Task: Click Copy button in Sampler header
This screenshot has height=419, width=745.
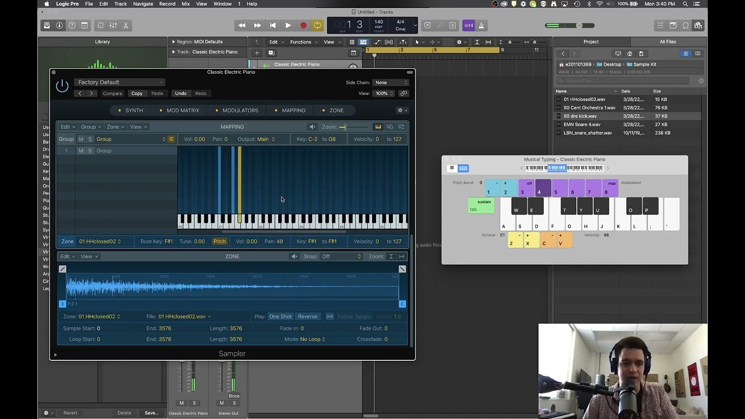Action: point(137,93)
